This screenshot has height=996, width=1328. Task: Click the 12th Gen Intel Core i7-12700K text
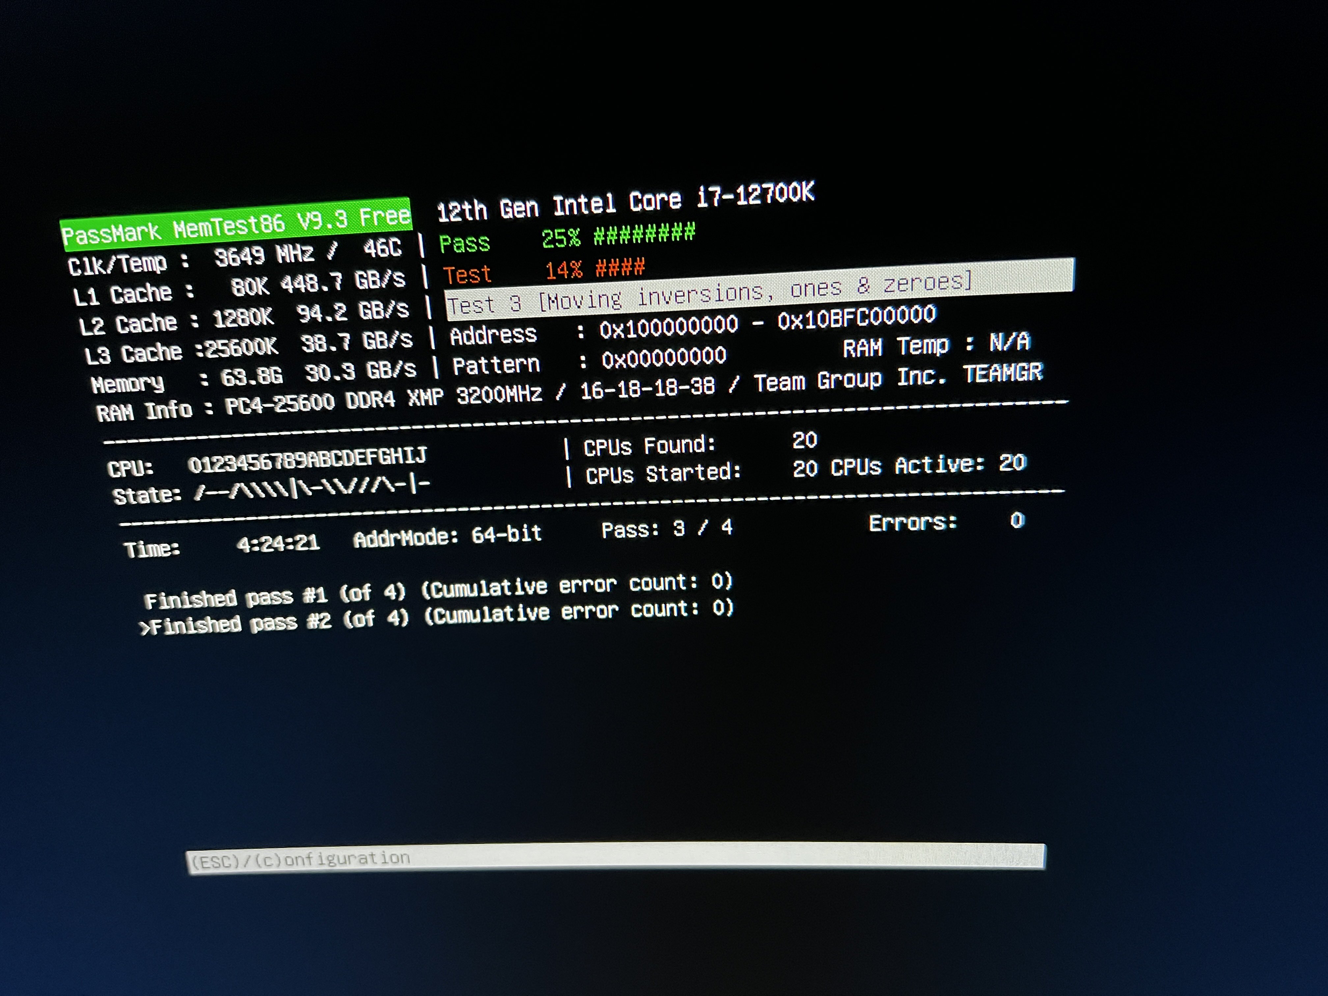click(x=625, y=202)
